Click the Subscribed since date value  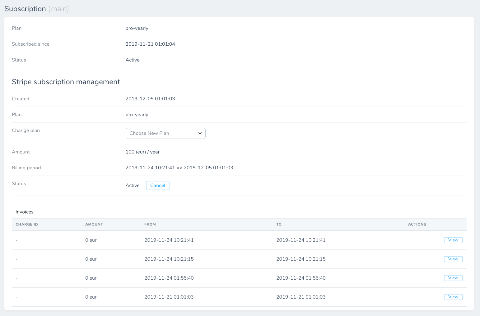[150, 44]
